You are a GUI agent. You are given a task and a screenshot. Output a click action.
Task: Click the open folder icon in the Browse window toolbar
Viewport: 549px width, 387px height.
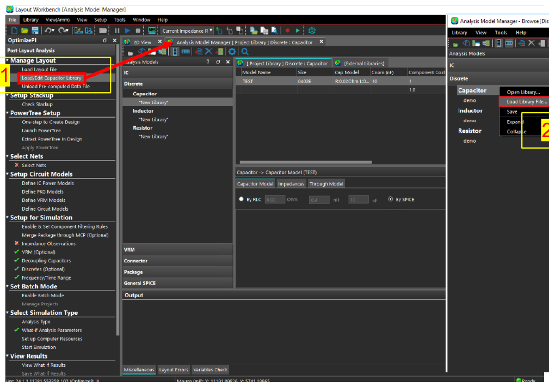click(x=455, y=44)
